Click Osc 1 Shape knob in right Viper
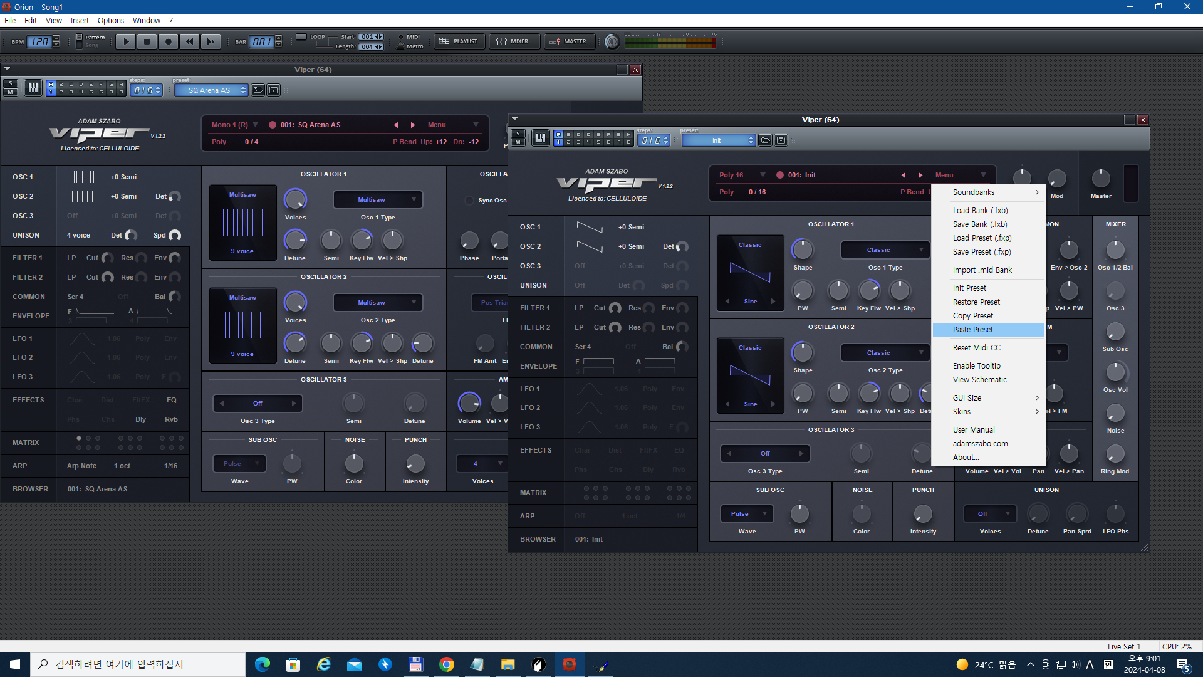 (x=803, y=250)
